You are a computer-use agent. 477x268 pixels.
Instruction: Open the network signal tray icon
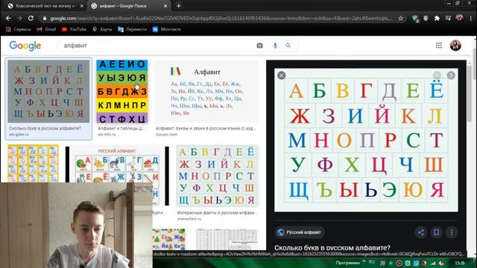pos(433,263)
